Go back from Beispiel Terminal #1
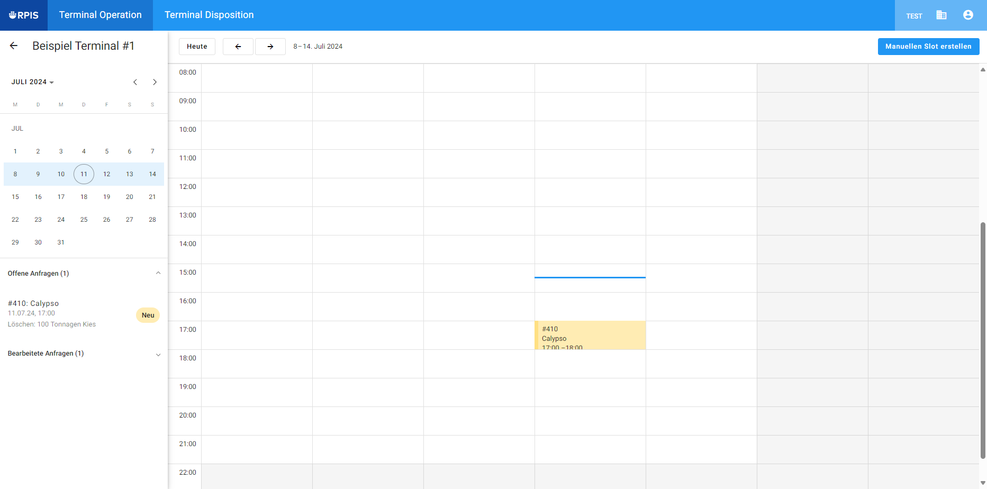The height and width of the screenshot is (489, 987). pyautogui.click(x=14, y=46)
